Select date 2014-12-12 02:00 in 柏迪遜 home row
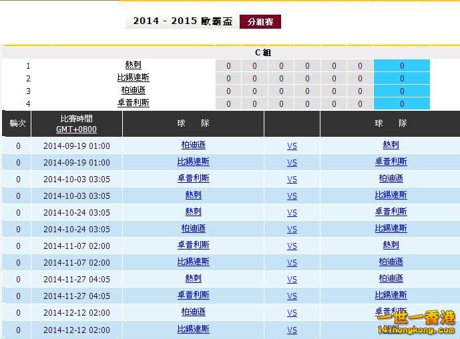 pos(77,313)
